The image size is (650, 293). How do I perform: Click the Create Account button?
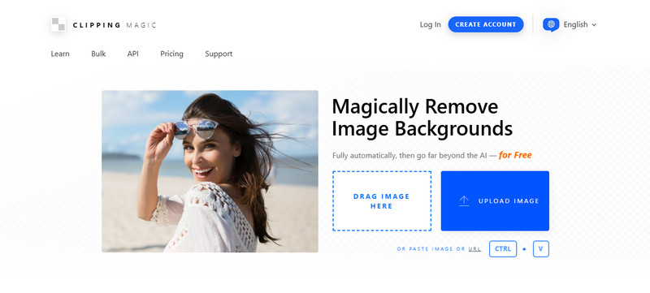point(486,24)
